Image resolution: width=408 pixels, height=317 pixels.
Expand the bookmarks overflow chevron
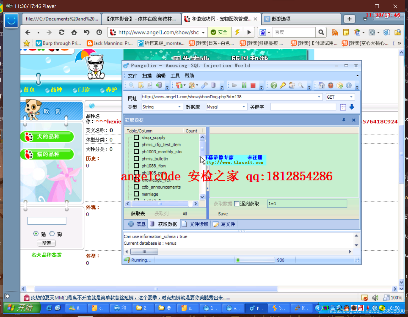399,43
